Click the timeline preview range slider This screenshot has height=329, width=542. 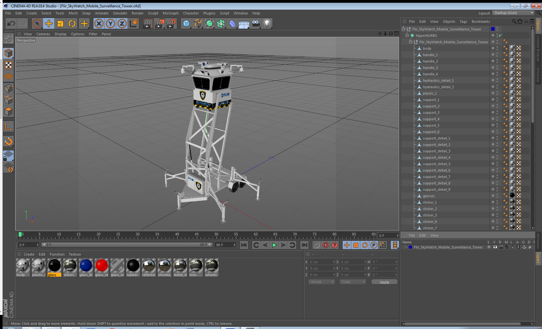point(127,245)
